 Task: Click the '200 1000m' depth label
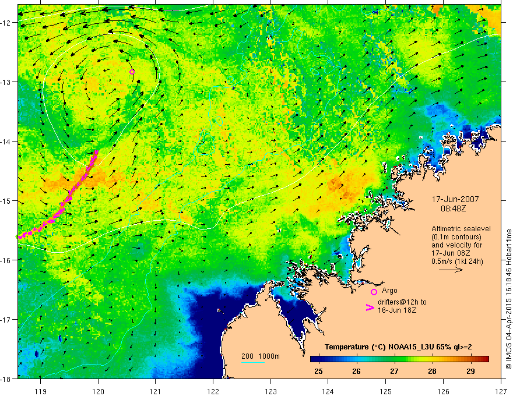tap(261, 356)
